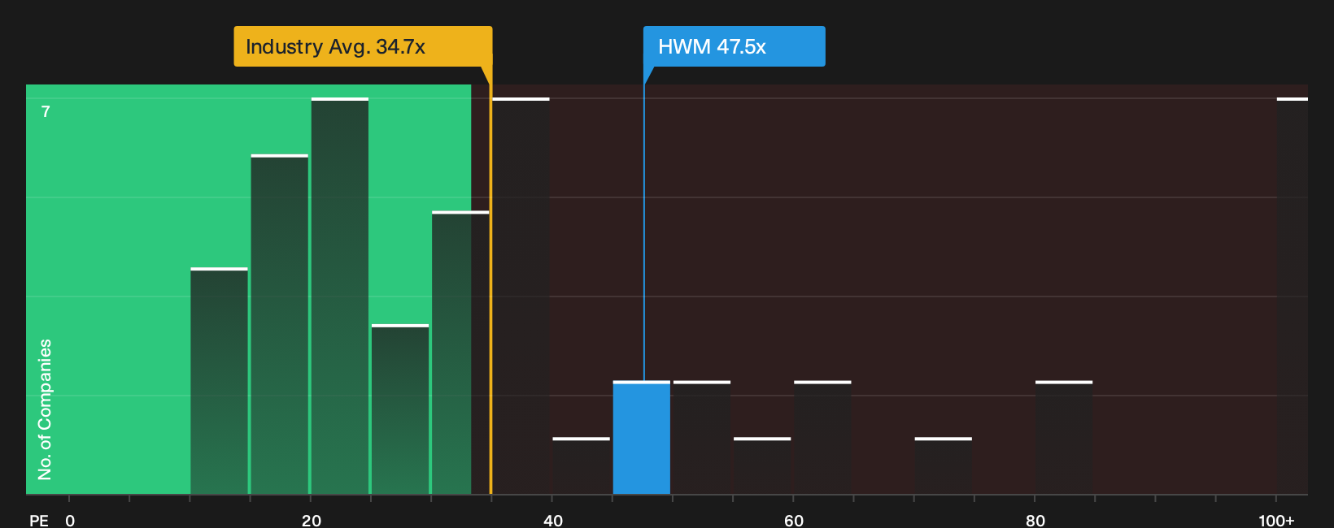Click the x-axis label 20
The width and height of the screenshot is (1334, 528).
(312, 521)
